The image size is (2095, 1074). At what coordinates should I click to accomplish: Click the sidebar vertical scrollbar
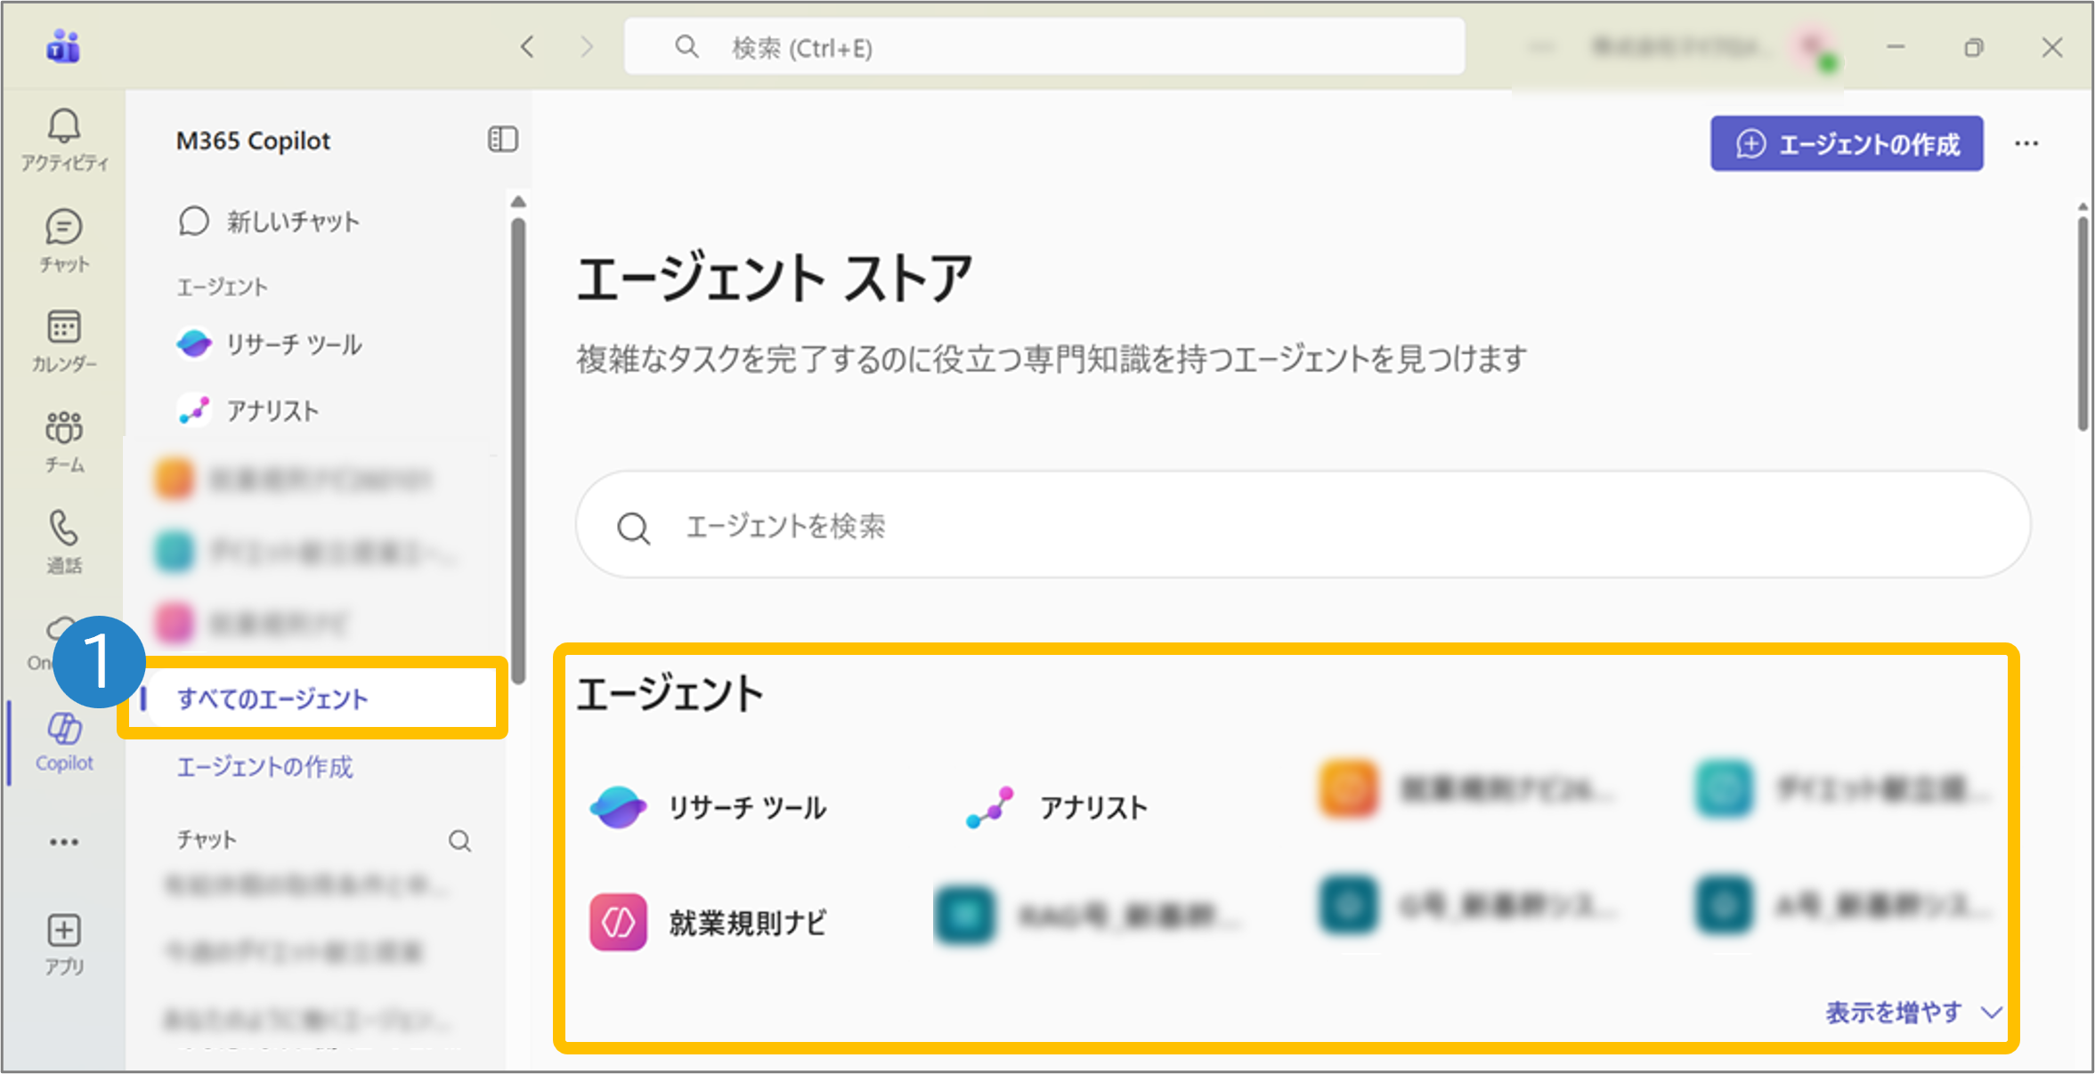(x=518, y=445)
